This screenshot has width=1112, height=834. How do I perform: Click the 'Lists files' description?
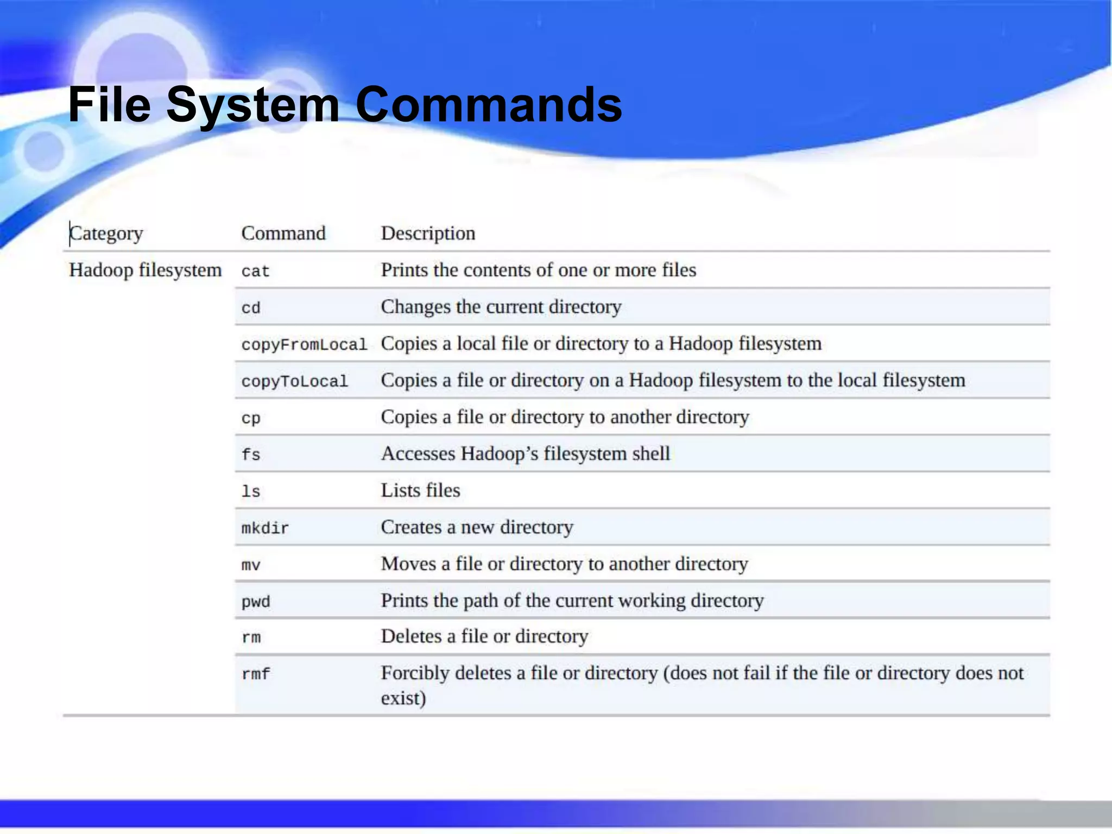click(421, 490)
